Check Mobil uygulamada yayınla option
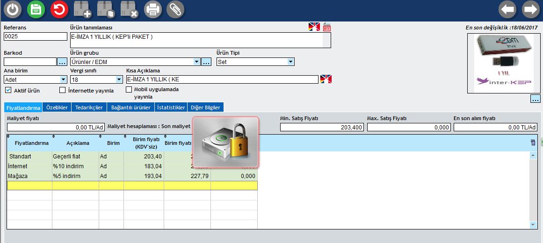 click(129, 89)
